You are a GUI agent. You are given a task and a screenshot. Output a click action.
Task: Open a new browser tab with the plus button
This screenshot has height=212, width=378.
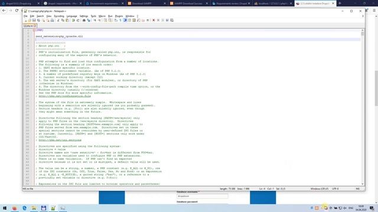(340, 4)
